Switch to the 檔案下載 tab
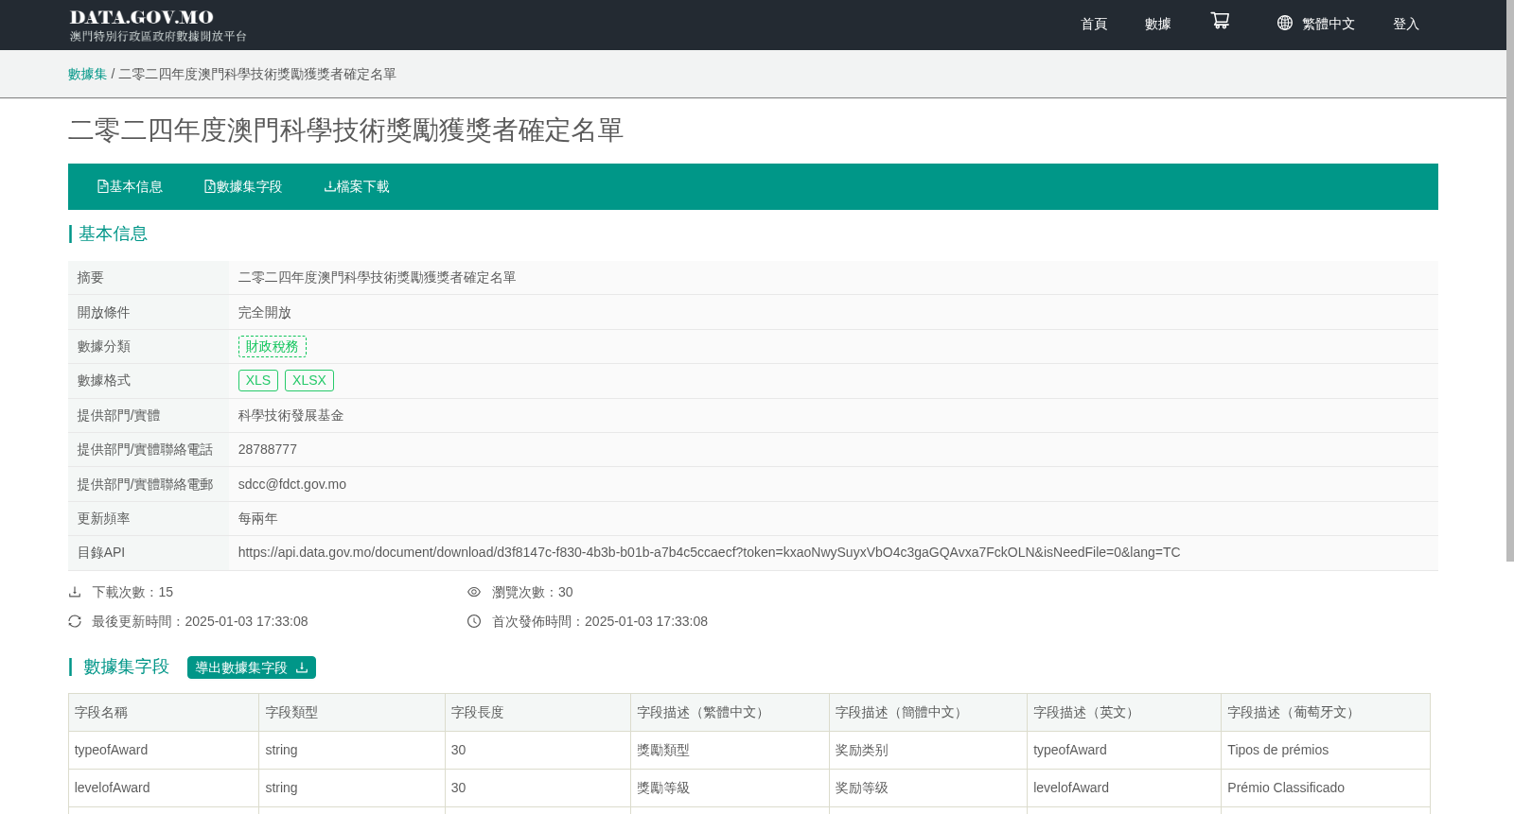1514x814 pixels. click(357, 186)
